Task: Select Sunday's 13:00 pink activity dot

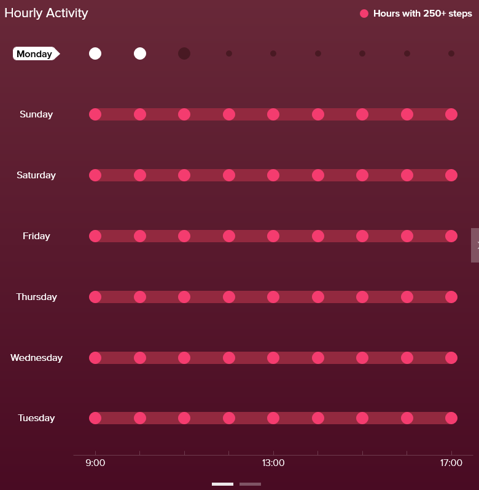Action: click(x=273, y=114)
